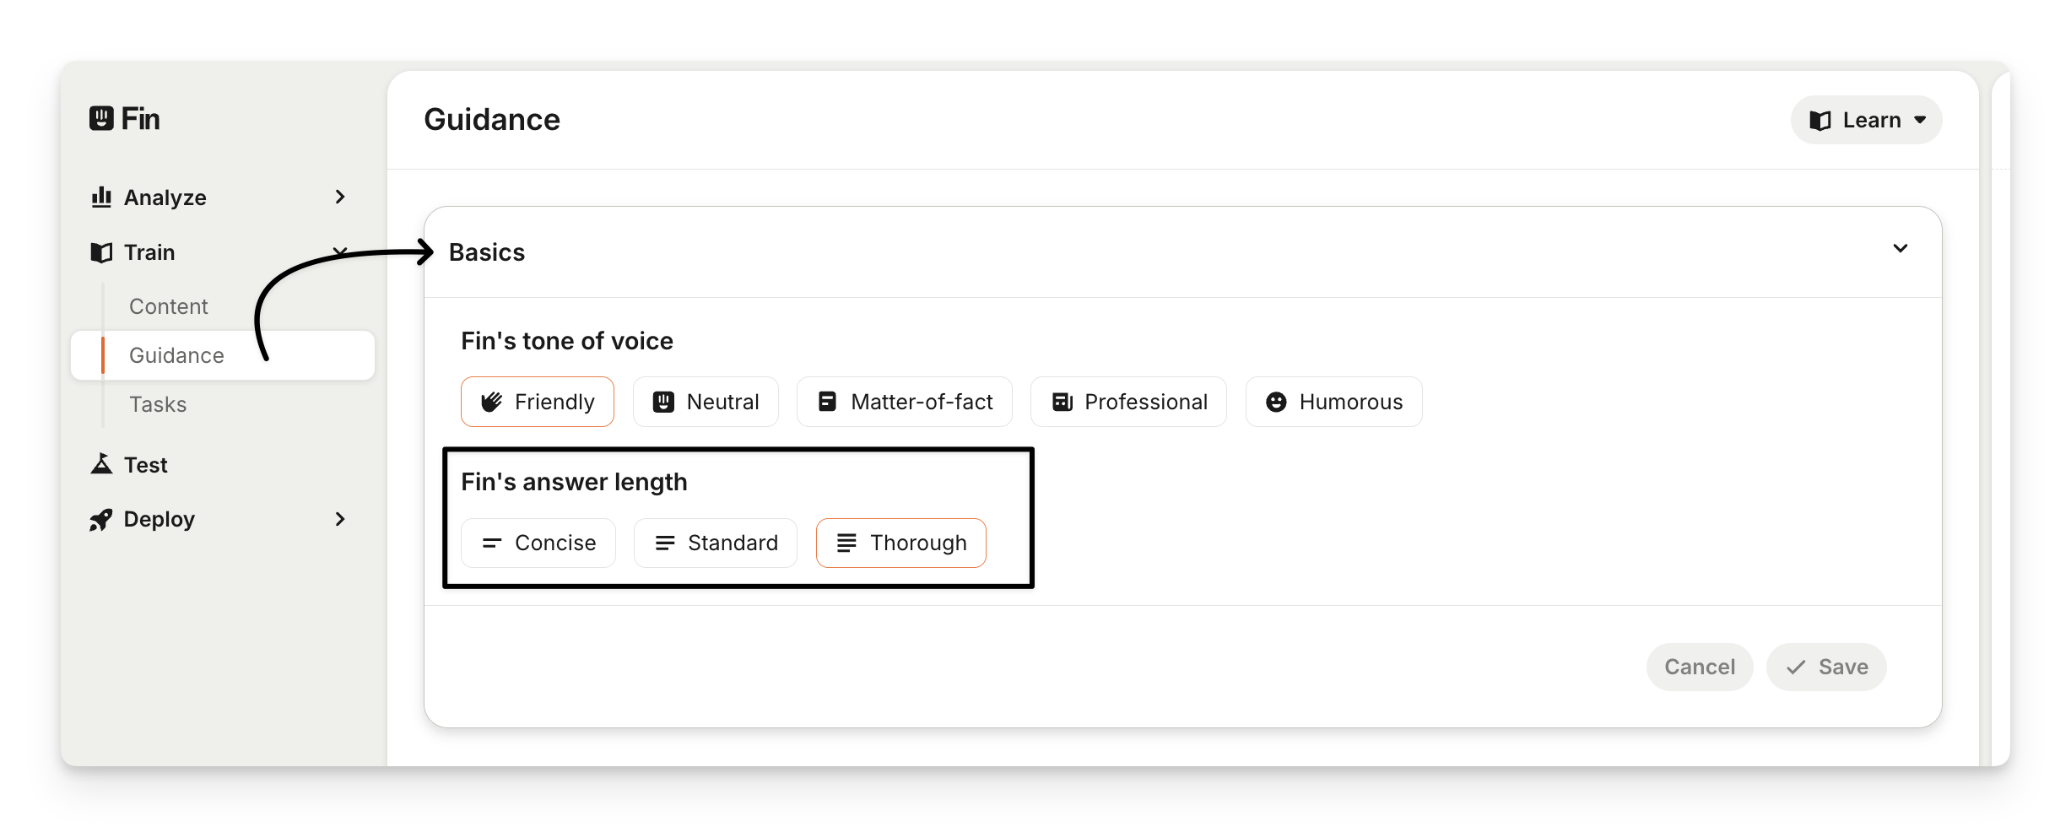Click the Friendly waving hand icon
The width and height of the screenshot is (2071, 827).
(491, 403)
